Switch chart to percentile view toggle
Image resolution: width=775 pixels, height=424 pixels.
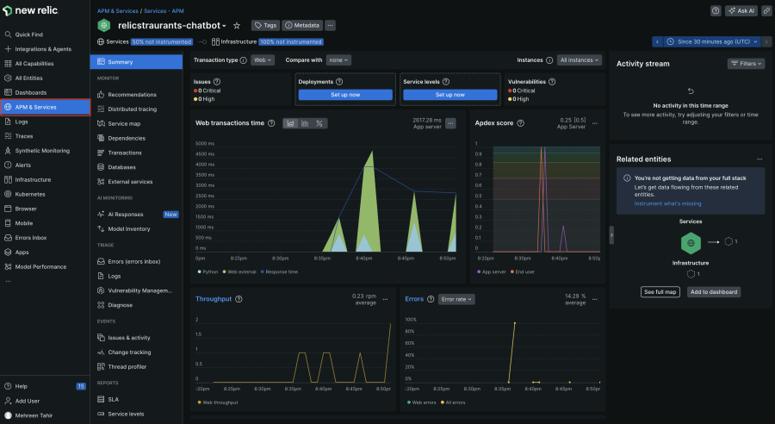click(x=319, y=123)
